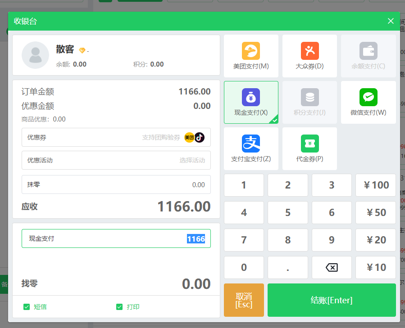Click the backspace key on keypad
The width and height of the screenshot is (405, 328).
332,267
